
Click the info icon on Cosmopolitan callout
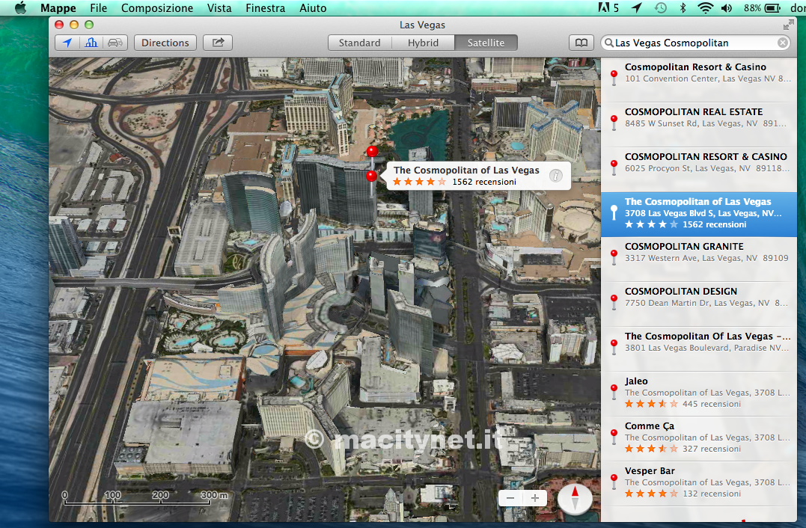[x=555, y=176]
